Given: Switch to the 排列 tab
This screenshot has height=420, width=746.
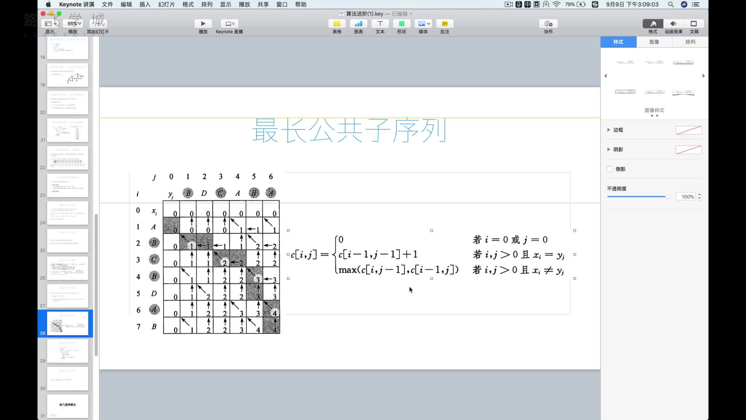Looking at the screenshot, I should point(690,42).
